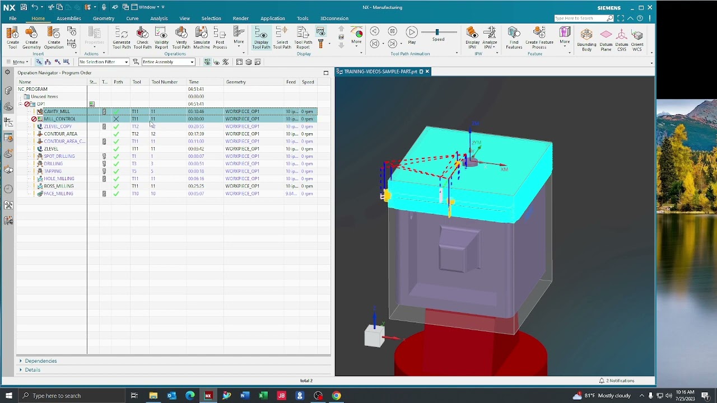717x403 pixels.
Task: Open the Window dropdown in title bar
Action: point(148,7)
